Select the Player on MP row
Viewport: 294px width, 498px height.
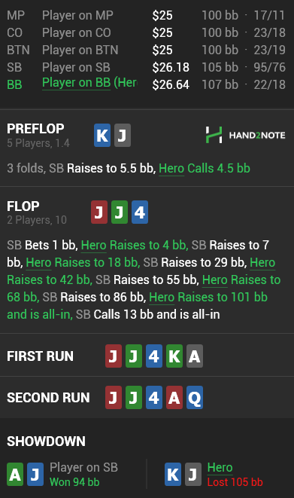[x=147, y=15]
